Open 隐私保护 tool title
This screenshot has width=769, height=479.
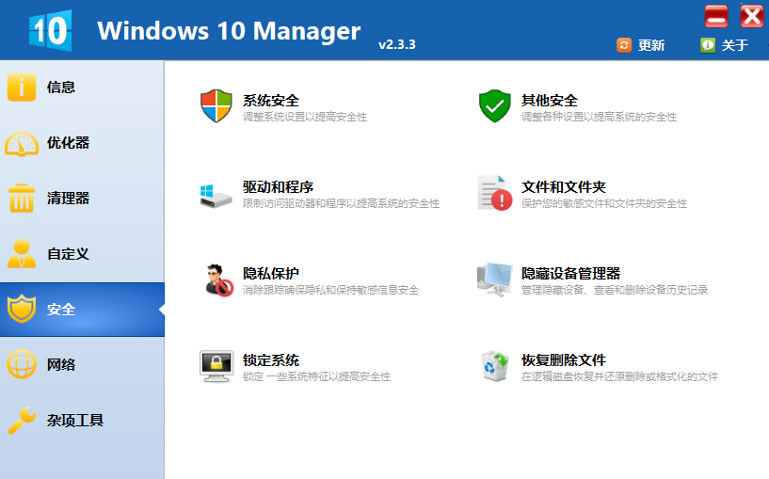tap(271, 273)
